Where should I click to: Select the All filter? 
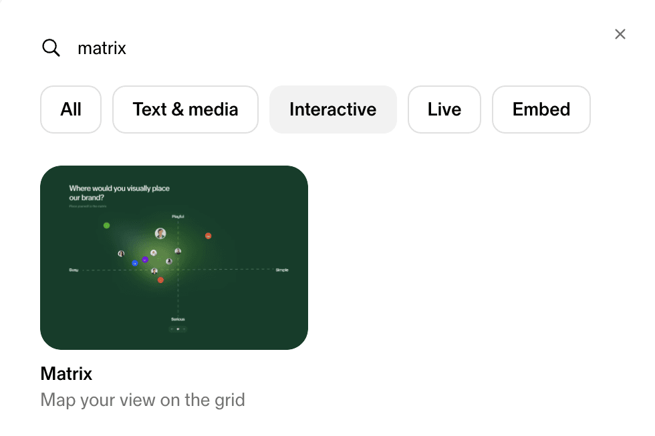(x=71, y=110)
